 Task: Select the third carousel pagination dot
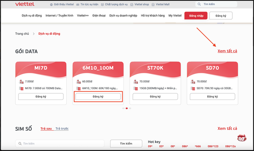130,108
